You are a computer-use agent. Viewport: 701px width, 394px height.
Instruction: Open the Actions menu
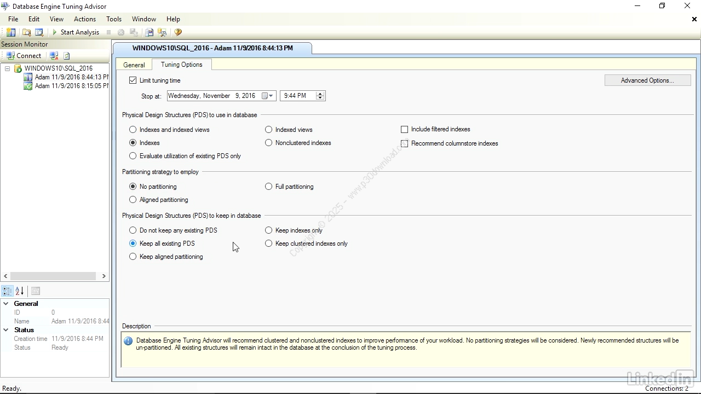85,19
